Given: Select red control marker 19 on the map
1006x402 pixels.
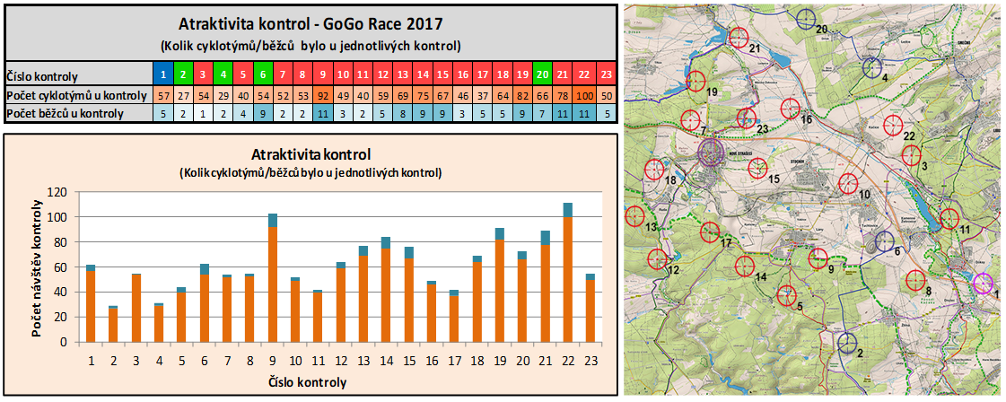Looking at the screenshot, I should (x=696, y=82).
